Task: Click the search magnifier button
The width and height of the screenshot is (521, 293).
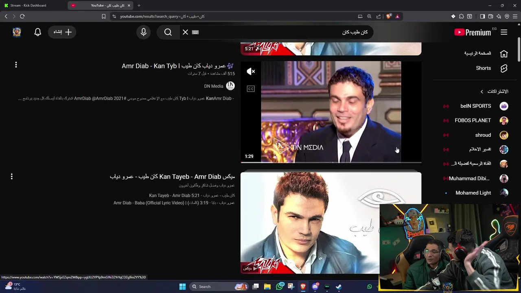Action: (x=168, y=32)
